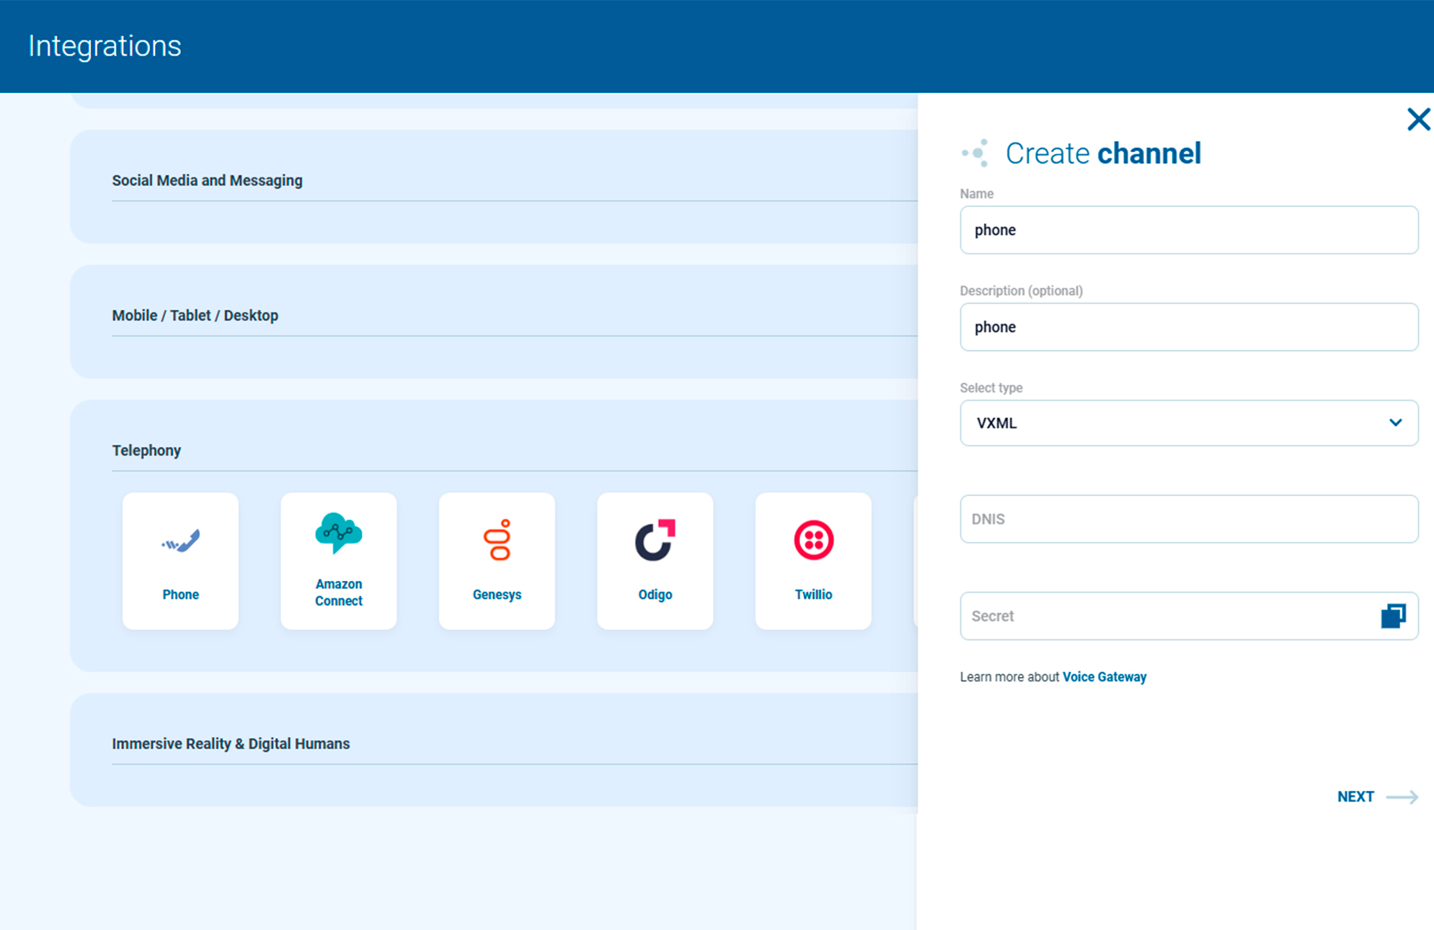Expand the Mobile / Tablet / Desktop section

pyautogui.click(x=195, y=315)
